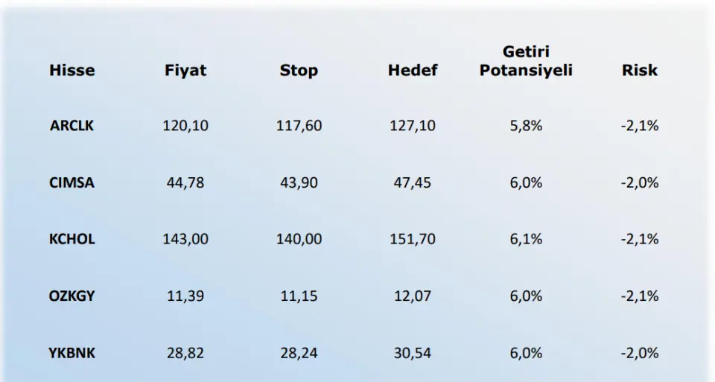
Task: Select the OZKGY stock name
Action: (71, 296)
